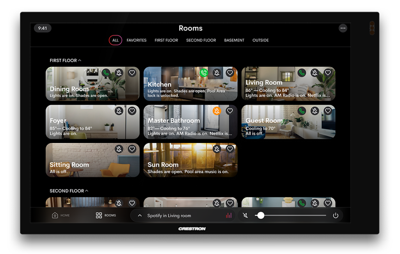400x254 pixels.
Task: Mute speaker volume in bottom bar
Action: coord(245,215)
